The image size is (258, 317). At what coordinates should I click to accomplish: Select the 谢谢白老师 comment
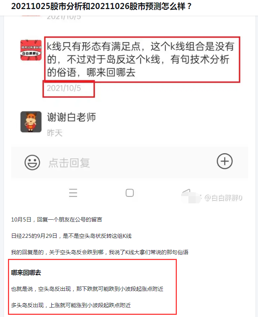[71, 117]
